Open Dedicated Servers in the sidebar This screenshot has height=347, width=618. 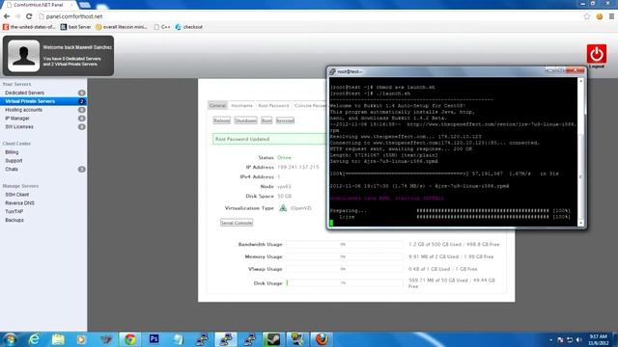pos(43,93)
